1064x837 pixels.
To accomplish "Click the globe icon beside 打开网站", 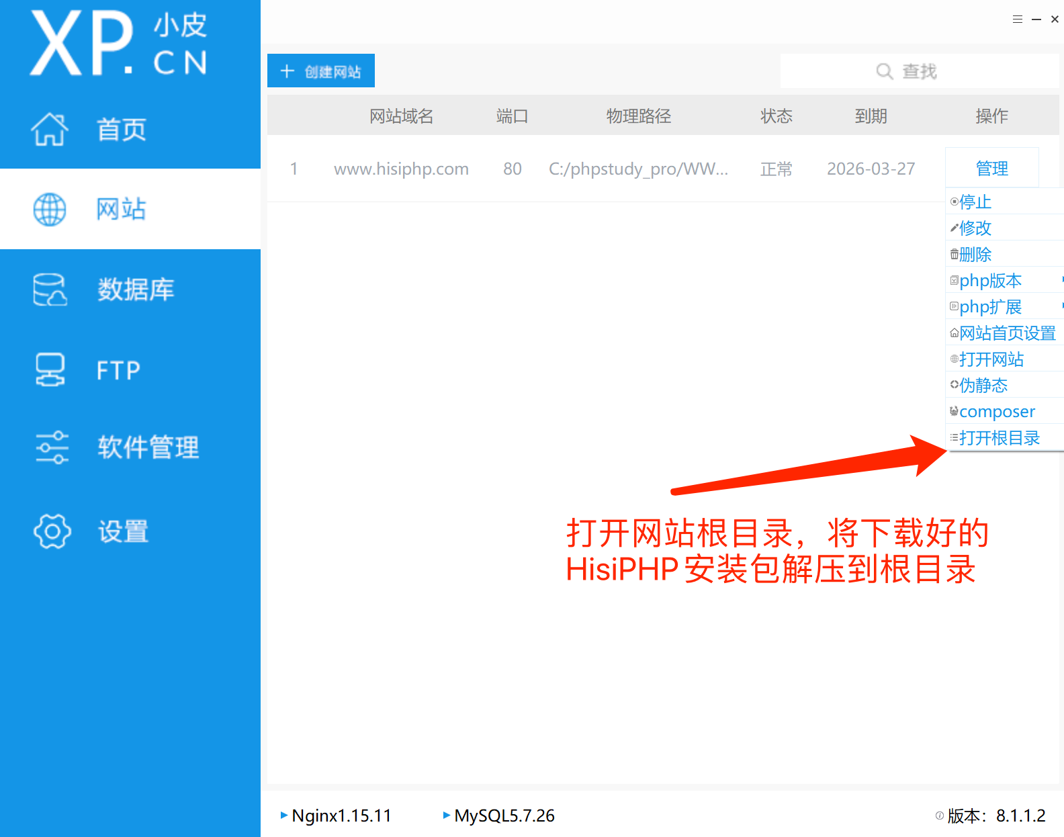I will coord(955,359).
